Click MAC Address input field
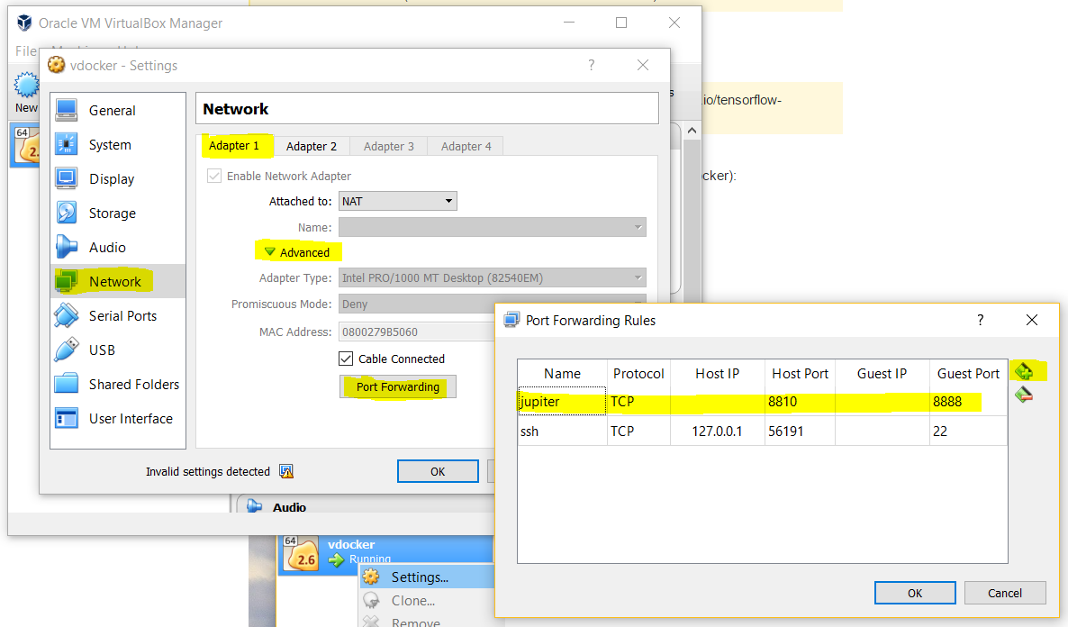 pos(415,332)
